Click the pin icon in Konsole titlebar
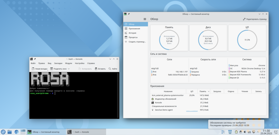 pyautogui.click(x=35, y=59)
